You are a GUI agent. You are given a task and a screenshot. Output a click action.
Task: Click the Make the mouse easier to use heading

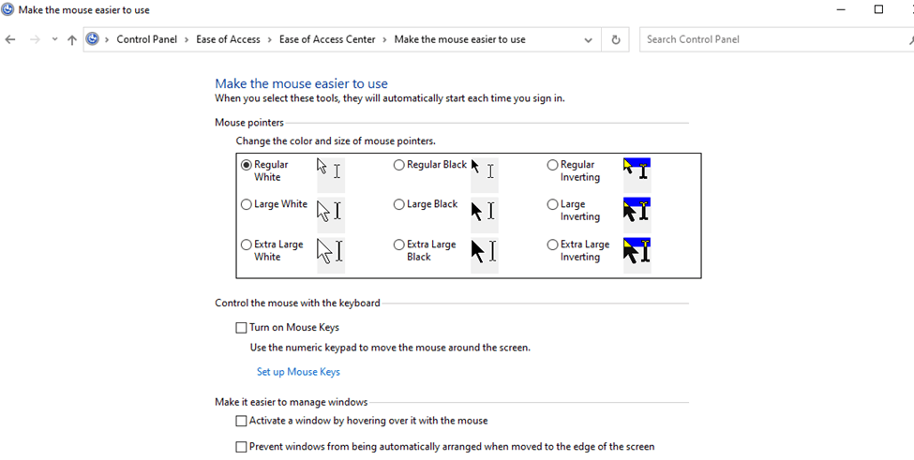[x=301, y=83]
